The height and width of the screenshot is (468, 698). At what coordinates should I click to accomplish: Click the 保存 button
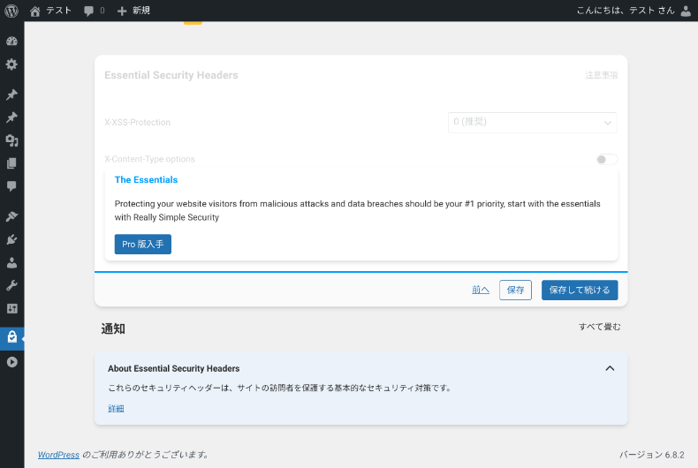pyautogui.click(x=515, y=290)
